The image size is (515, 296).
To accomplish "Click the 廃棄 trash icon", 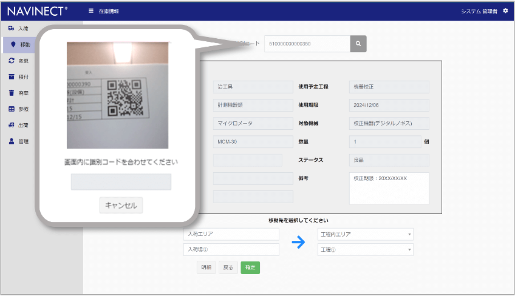I will click(12, 93).
